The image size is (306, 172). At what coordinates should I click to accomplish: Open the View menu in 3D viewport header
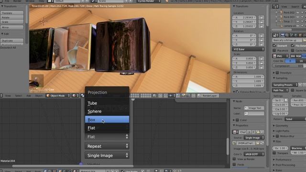click(8, 96)
